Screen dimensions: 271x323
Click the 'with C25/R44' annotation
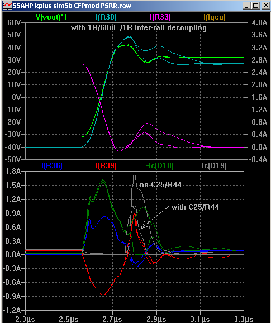pyautogui.click(x=195, y=207)
